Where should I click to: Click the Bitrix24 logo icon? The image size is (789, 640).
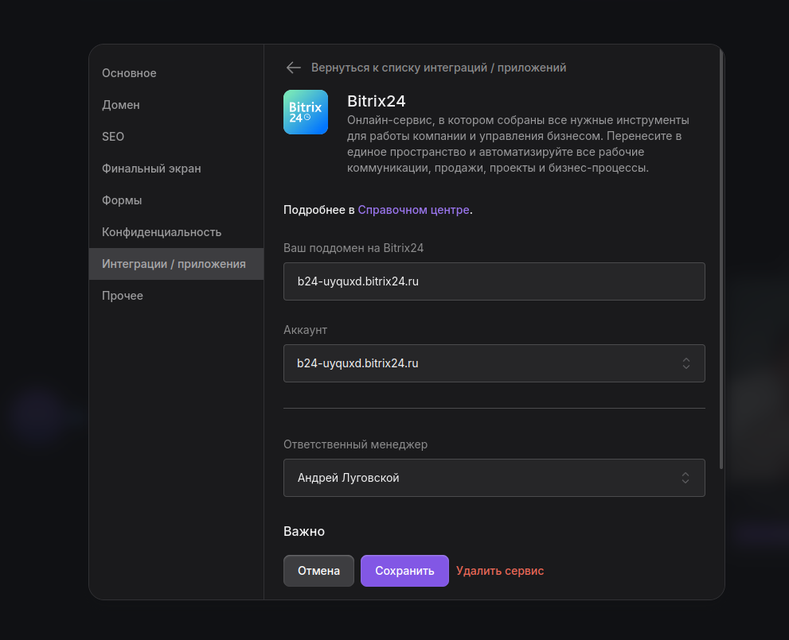[306, 112]
